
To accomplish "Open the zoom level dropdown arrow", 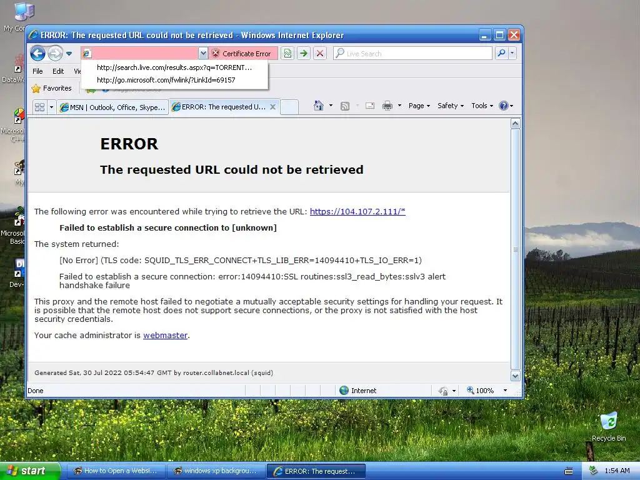I will [505, 391].
